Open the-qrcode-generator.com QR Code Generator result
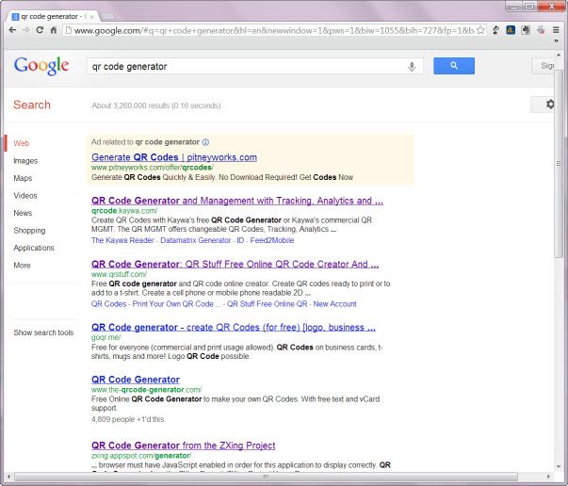The height and width of the screenshot is (486, 568). 136,380
